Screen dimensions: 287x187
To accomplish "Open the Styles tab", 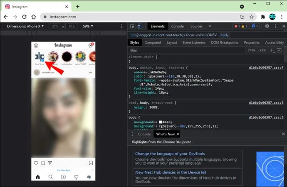I will coord(134,42).
